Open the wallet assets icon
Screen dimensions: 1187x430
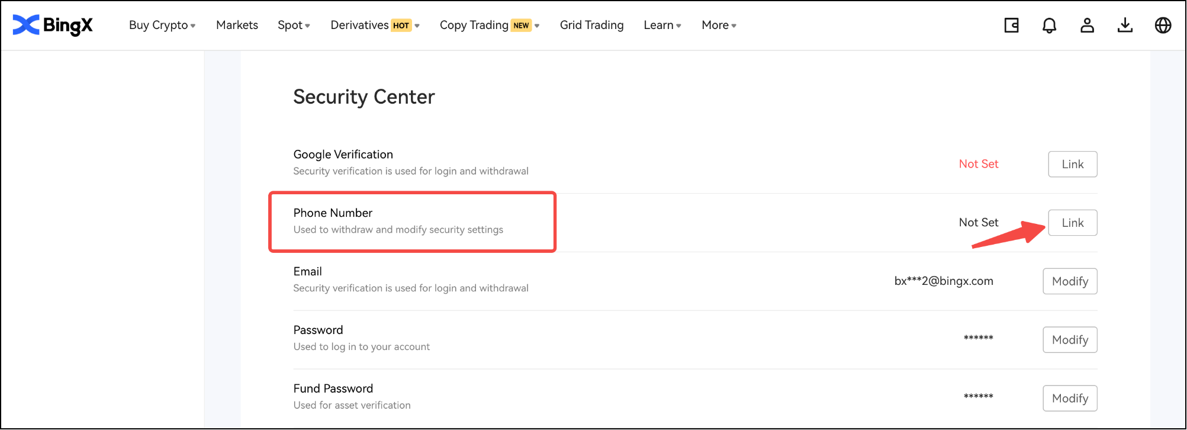1011,25
